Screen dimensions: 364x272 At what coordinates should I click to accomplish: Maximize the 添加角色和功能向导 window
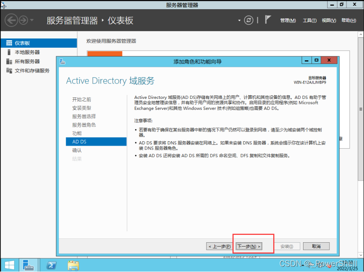coord(316,60)
